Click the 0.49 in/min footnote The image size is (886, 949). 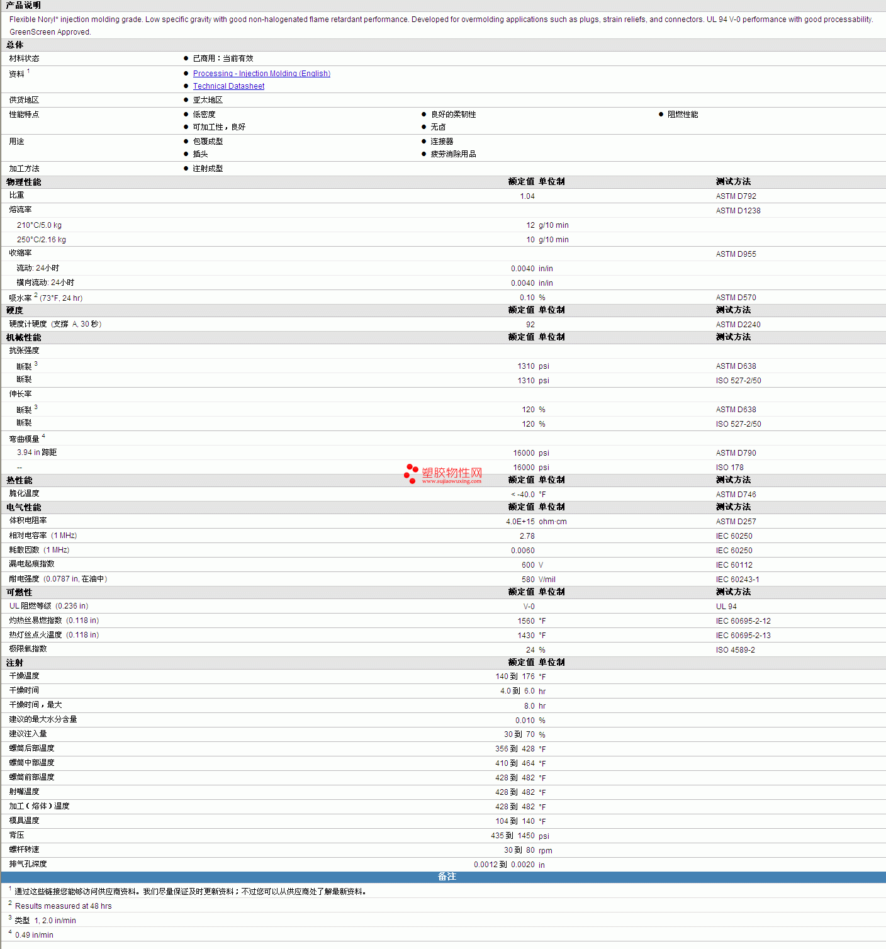[34, 935]
